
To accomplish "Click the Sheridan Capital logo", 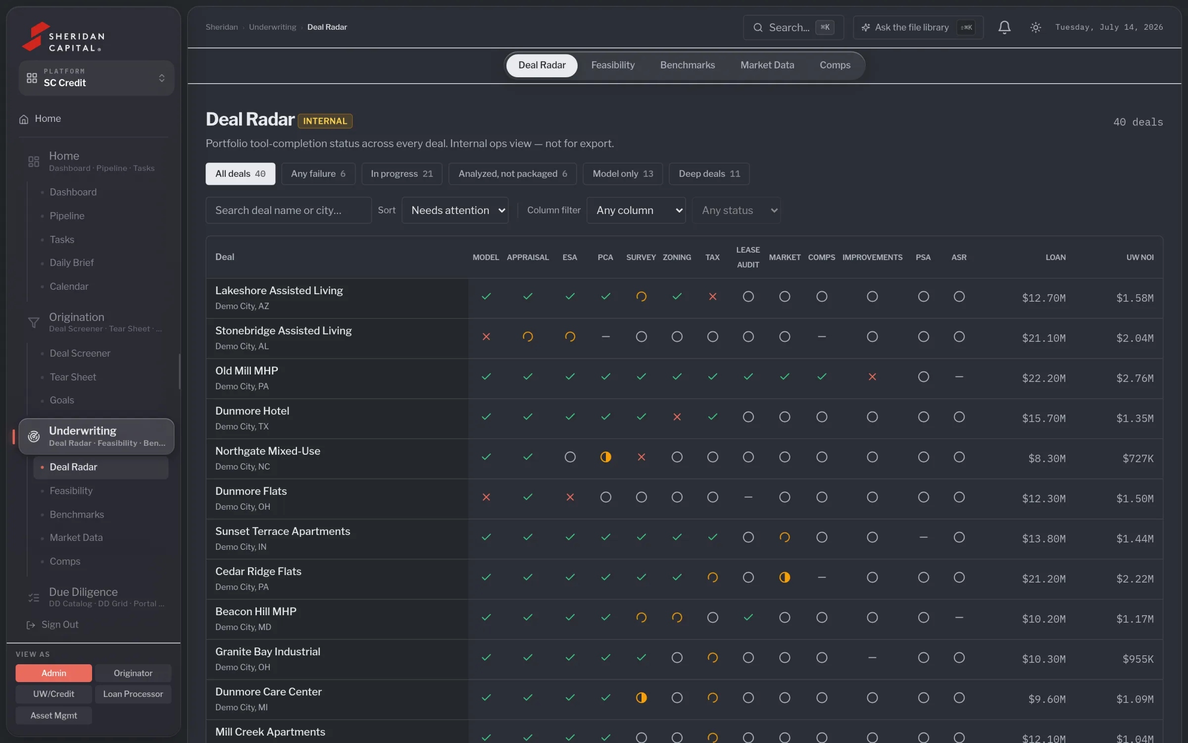I will tap(63, 37).
